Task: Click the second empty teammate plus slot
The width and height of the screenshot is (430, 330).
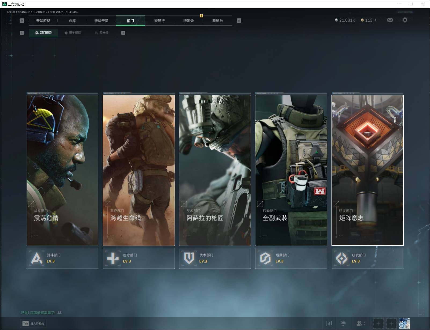Action: pos(391,324)
